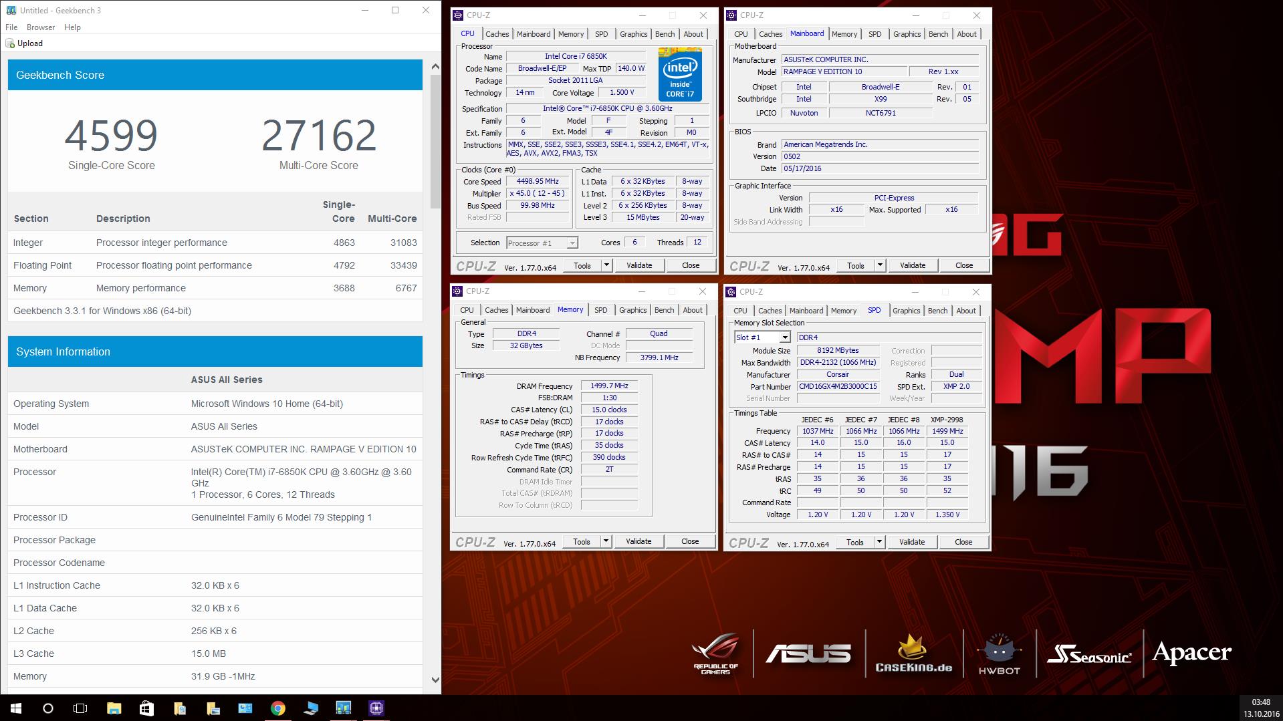Viewport: 1283px width, 721px height.
Task: Click title icon of CPU-Z SPD window
Action: [x=731, y=291]
